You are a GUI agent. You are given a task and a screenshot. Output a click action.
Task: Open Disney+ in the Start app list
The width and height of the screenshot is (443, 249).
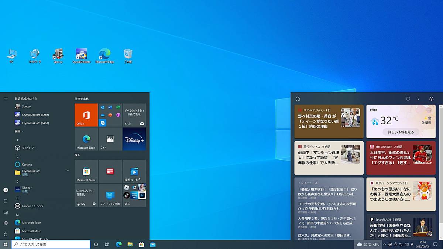[42, 189]
